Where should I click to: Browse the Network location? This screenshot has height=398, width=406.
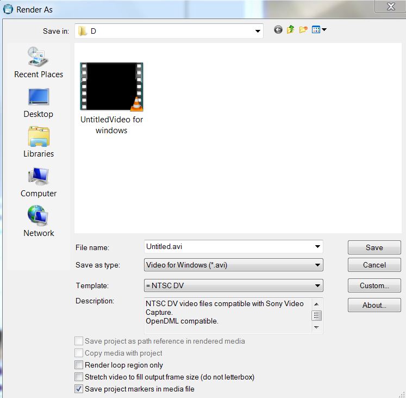(39, 221)
